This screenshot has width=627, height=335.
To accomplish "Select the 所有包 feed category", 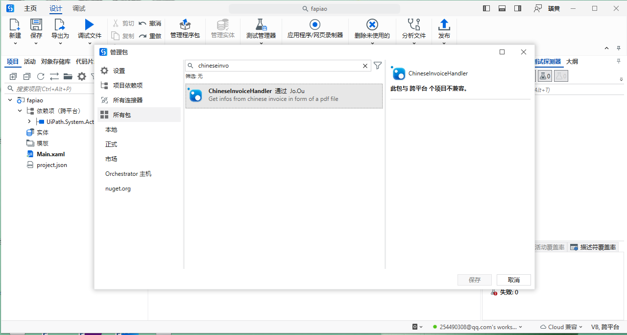I will point(139,115).
